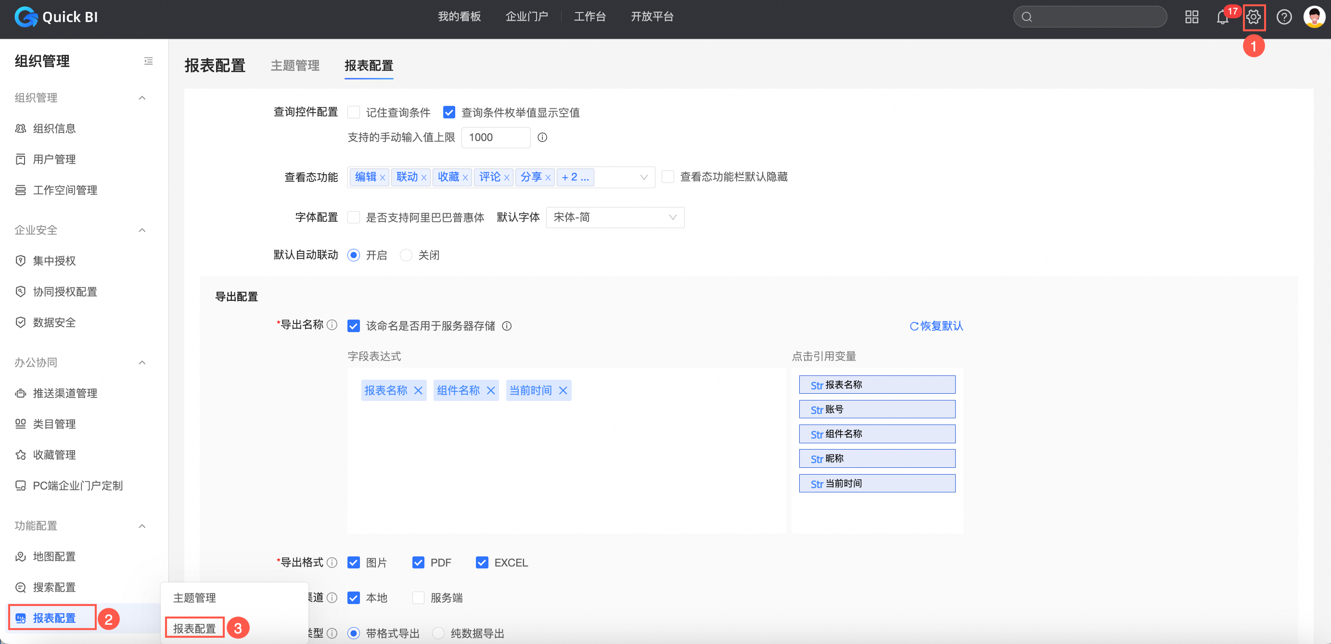Collapse 组织管理 sidebar section
Viewport: 1331px width, 644px height.
[x=142, y=98]
